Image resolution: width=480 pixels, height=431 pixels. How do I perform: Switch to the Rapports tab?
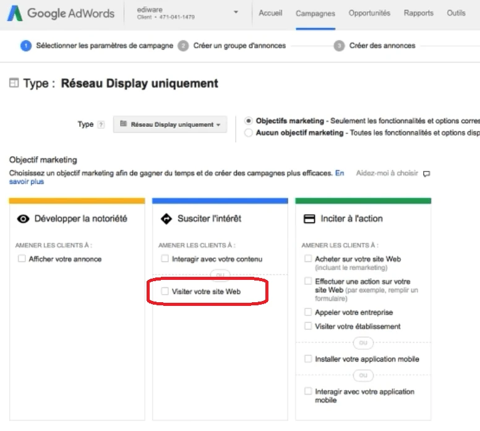[x=419, y=13]
